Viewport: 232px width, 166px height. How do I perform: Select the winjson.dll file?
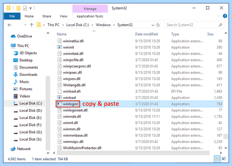point(72,79)
